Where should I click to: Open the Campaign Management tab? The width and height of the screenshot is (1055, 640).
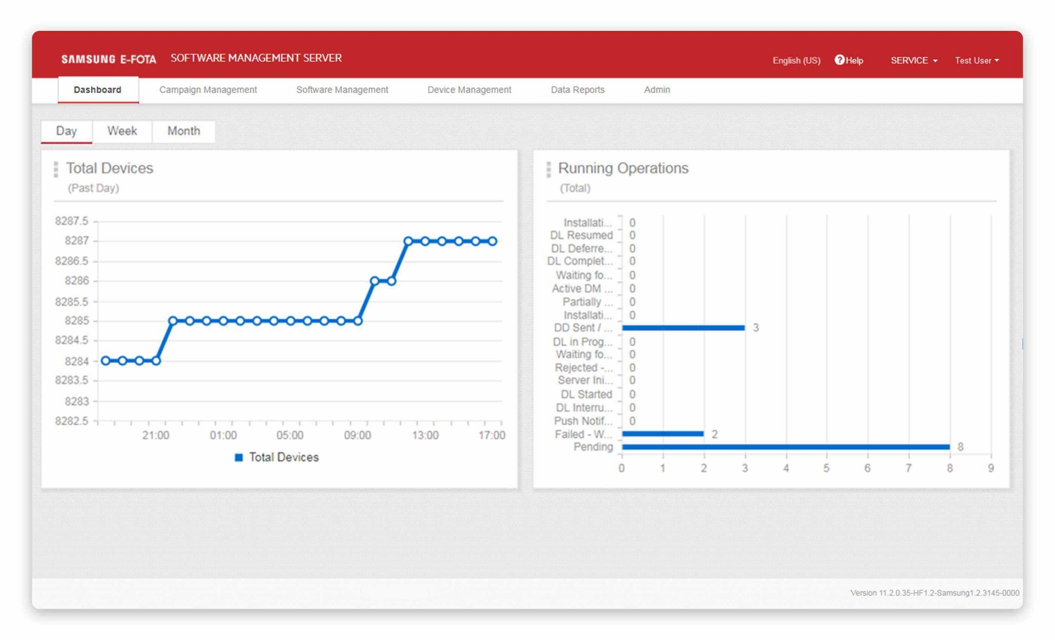click(208, 90)
